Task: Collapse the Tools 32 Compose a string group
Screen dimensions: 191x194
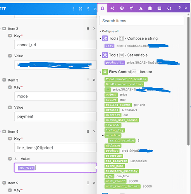Action: 100,38
